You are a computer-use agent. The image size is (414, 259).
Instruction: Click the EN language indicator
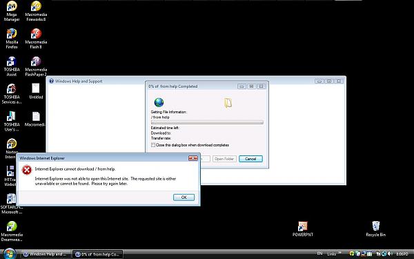click(319, 253)
